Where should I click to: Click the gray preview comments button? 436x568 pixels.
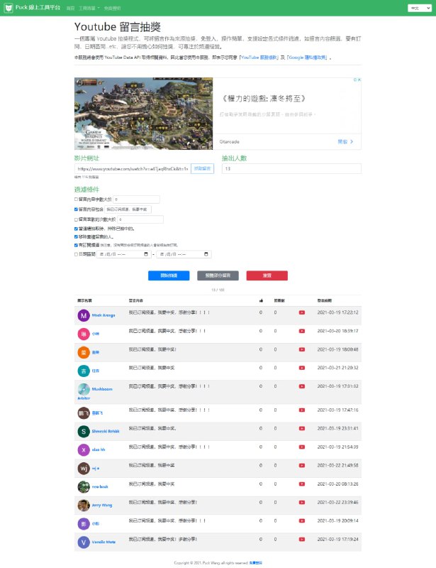[218, 275]
